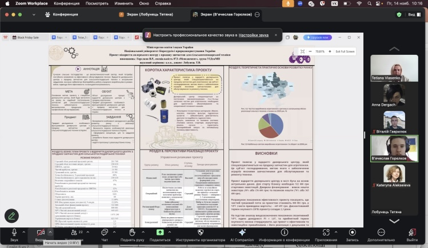This screenshot has width=428, height=248.
Task: Check green encryption shield icon
Action: tap(399, 15)
